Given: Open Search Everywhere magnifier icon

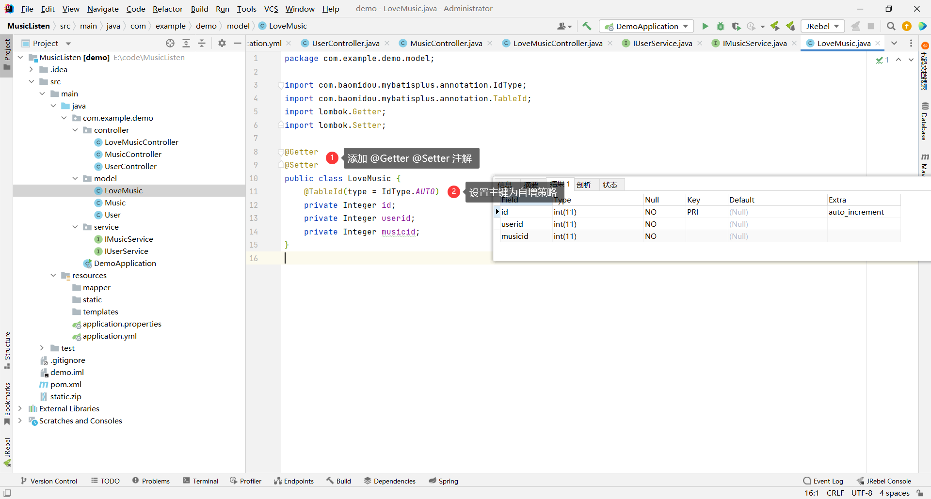Looking at the screenshot, I should [x=891, y=26].
